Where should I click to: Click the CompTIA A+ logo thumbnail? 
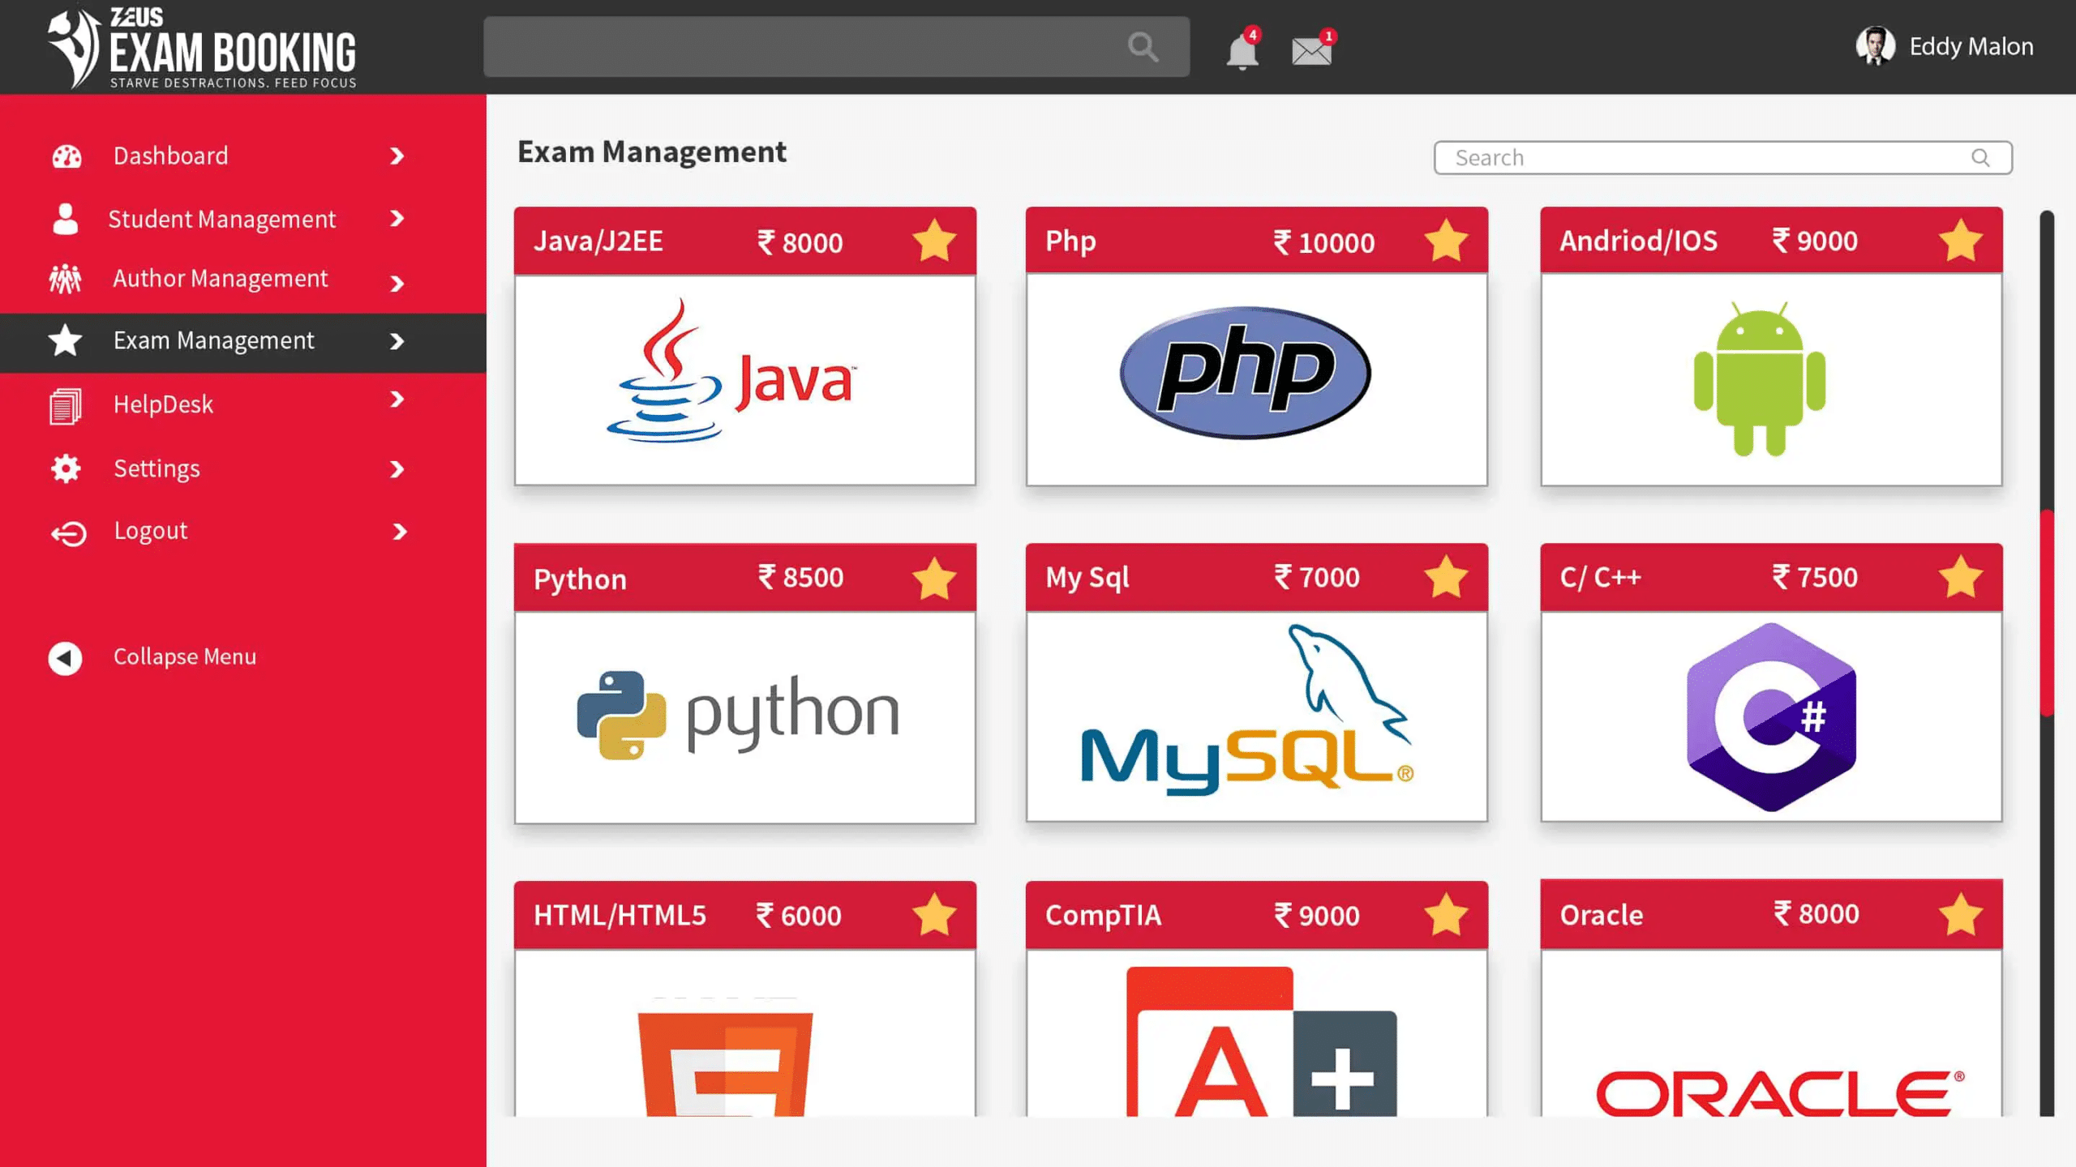click(1261, 1041)
